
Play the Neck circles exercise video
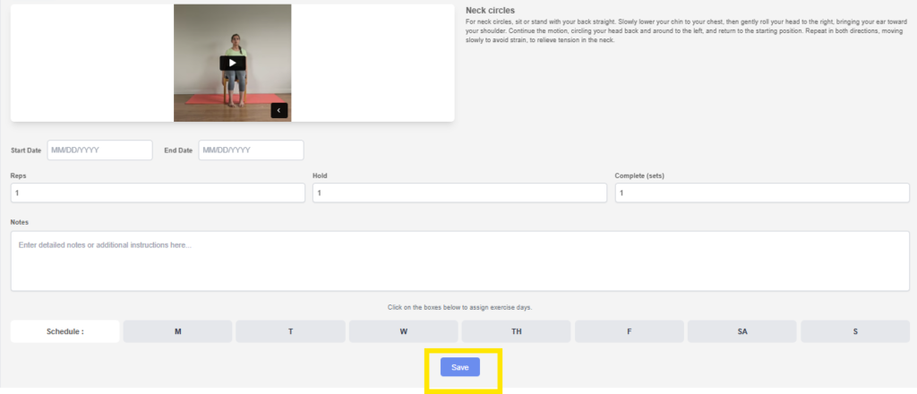pos(232,63)
